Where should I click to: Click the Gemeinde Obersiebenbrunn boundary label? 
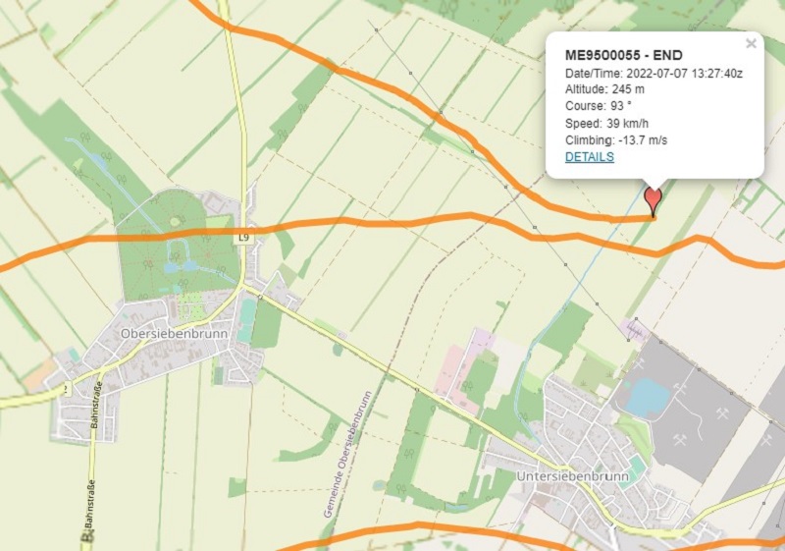[346, 455]
